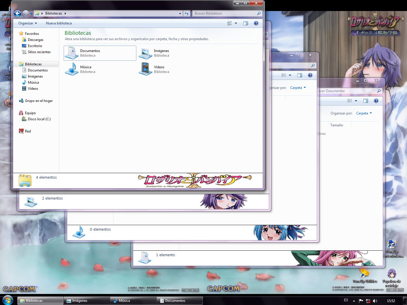Screen dimensions: 407x305
Task: Open the Música library icon
Action: 72,69
